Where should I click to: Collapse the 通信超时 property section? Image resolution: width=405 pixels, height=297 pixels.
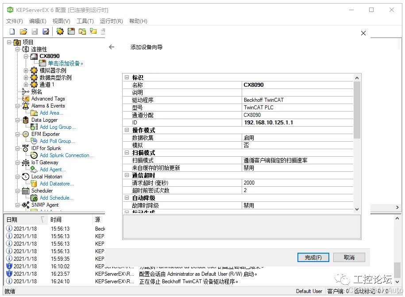127,175
